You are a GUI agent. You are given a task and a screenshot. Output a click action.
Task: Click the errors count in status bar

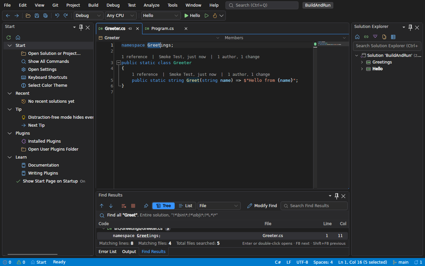[7, 262]
